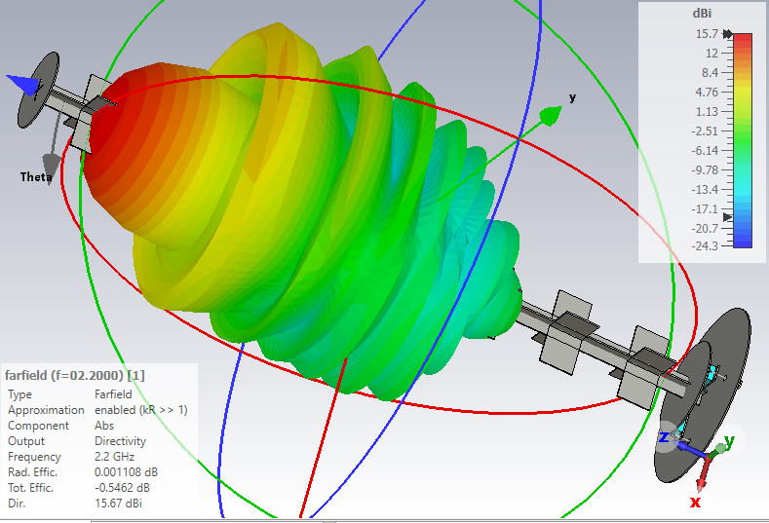This screenshot has width=769, height=523.
Task: Click the '1.13' legend value
Action: point(707,112)
